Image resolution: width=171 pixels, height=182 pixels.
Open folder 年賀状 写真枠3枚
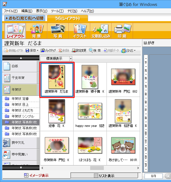(21, 134)
